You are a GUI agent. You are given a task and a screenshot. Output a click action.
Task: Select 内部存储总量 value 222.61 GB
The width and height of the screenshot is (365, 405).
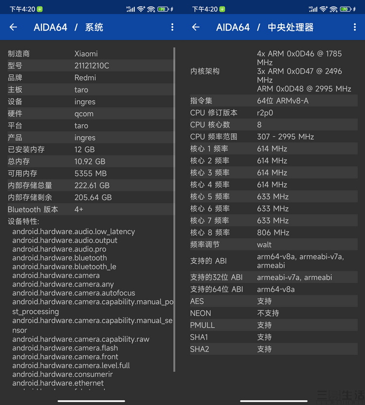tap(92, 185)
